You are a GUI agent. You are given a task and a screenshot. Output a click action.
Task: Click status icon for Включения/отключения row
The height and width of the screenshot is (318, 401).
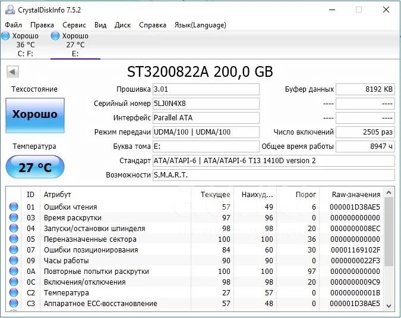point(14,282)
